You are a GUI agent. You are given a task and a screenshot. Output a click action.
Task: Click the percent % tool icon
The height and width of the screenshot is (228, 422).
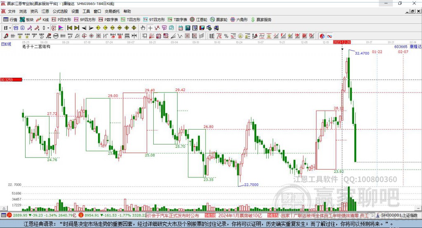tap(226, 36)
